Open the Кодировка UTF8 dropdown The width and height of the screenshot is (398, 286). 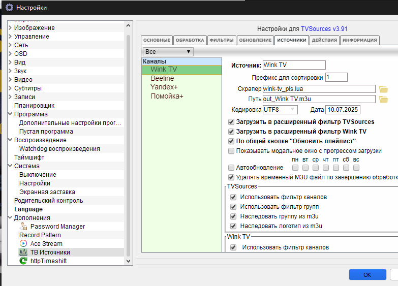[x=280, y=110]
